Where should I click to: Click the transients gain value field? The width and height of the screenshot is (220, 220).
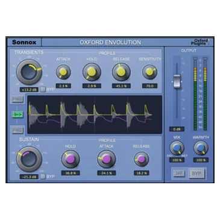pos(29,90)
